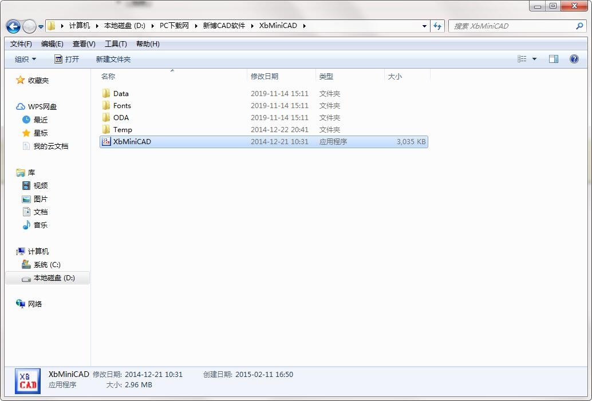The image size is (592, 401).
Task: Click the XbMiniCAD file name
Action: 132,141
